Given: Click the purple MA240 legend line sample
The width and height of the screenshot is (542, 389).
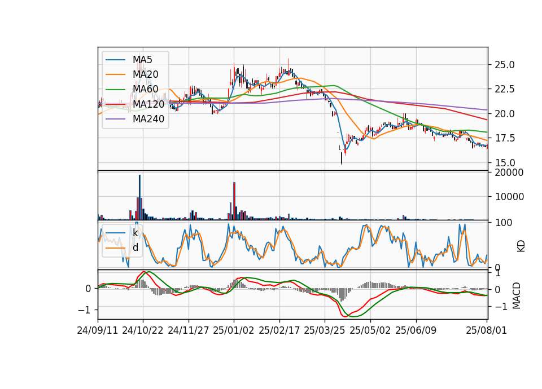Looking at the screenshot, I should click(115, 119).
